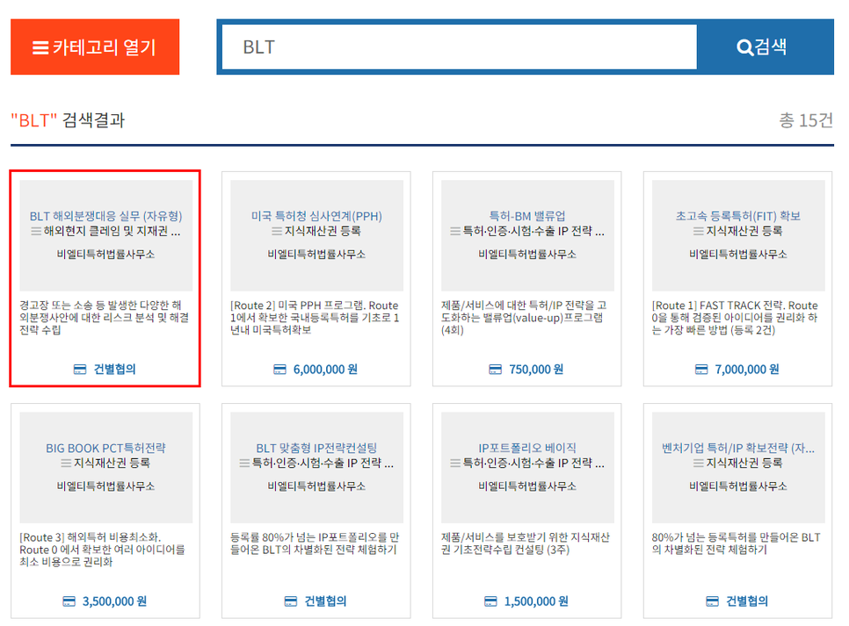Click the "BLT" 검색결과 heading
This screenshot has width=849, height=626.
69,120
